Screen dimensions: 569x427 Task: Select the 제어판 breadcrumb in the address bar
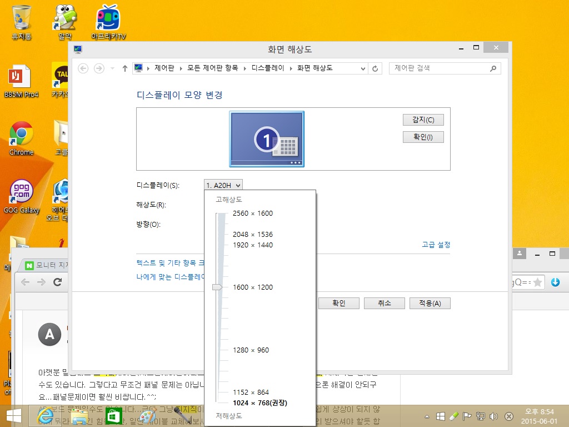(164, 68)
